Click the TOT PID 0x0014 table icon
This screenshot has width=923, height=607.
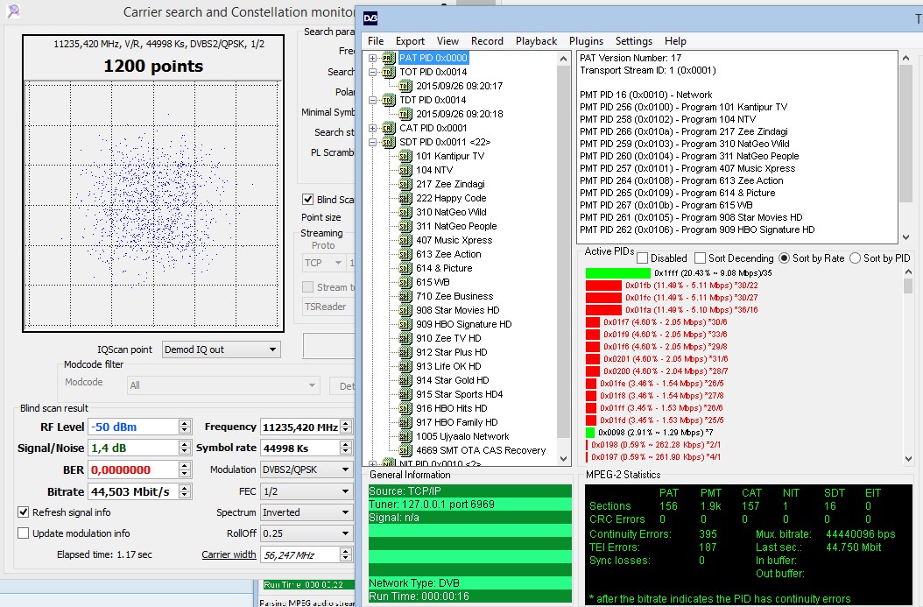(x=389, y=72)
